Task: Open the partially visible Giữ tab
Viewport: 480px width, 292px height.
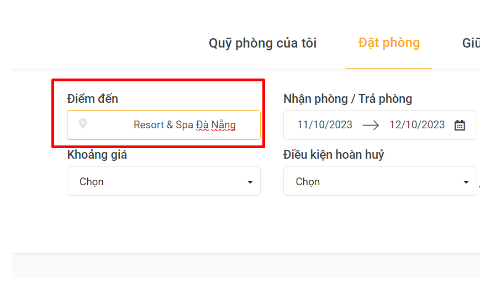Action: point(471,43)
